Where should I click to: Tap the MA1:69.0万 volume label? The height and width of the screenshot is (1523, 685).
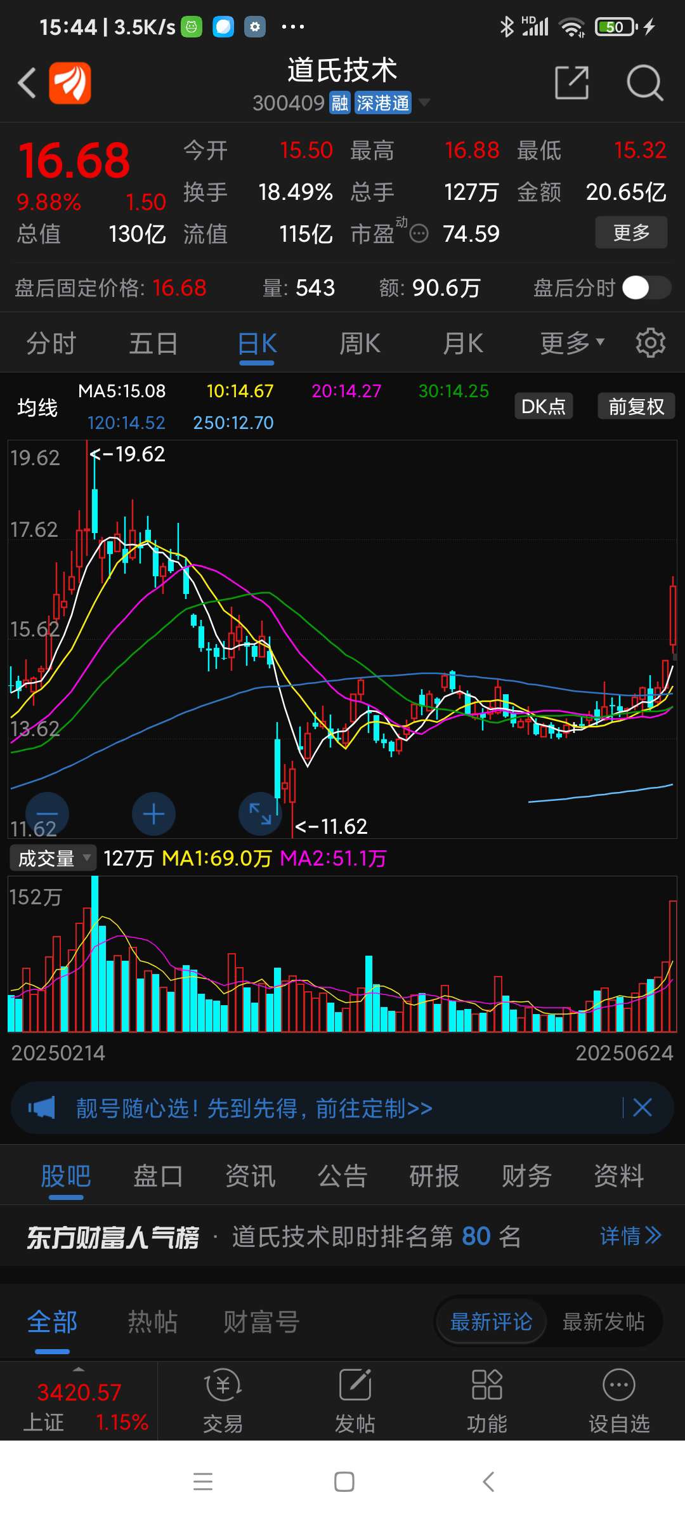pyautogui.click(x=216, y=858)
